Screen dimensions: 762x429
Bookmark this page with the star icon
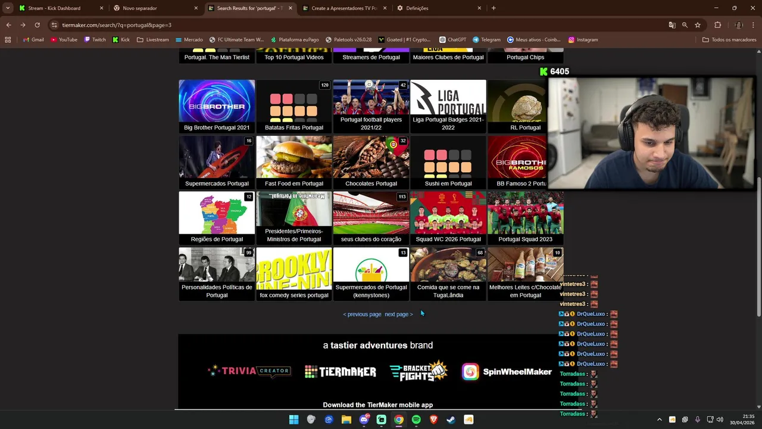point(698,25)
